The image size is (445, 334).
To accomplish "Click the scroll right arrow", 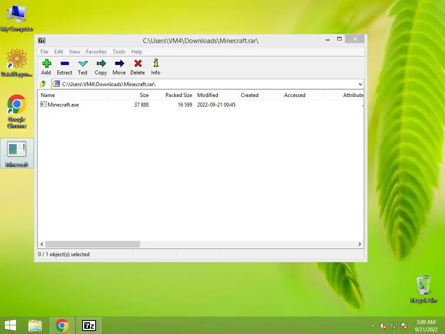I will tap(359, 244).
